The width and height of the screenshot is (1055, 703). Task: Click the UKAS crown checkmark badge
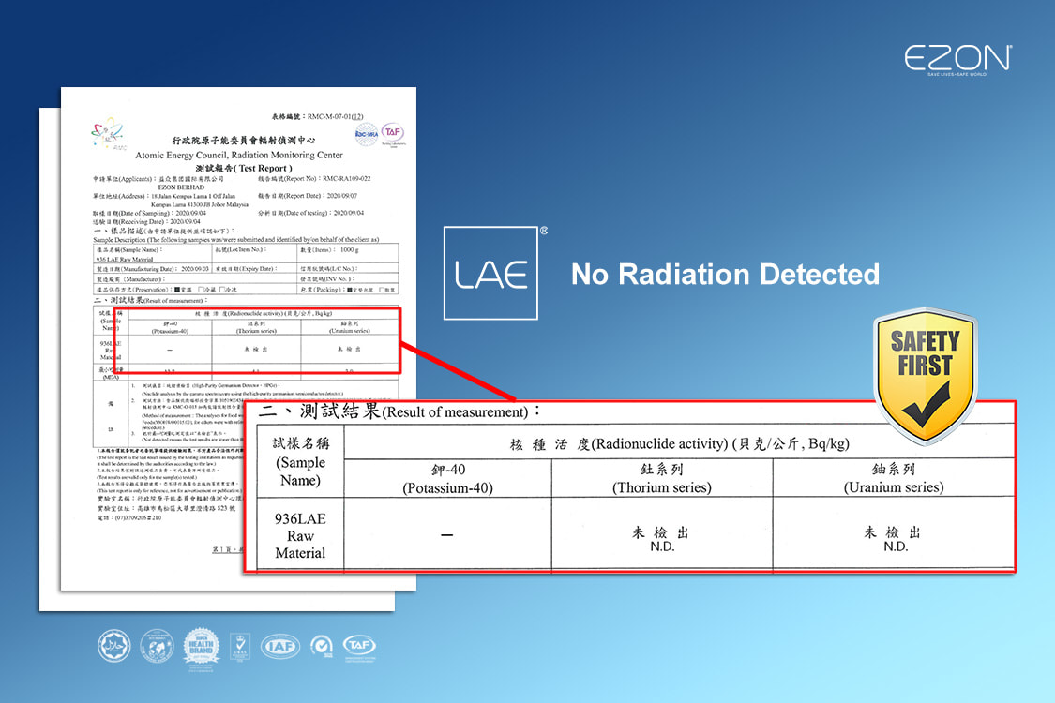pos(240,647)
